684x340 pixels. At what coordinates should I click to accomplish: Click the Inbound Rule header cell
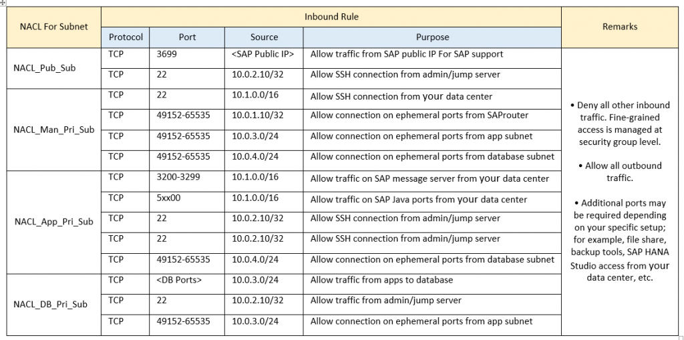[x=331, y=17]
